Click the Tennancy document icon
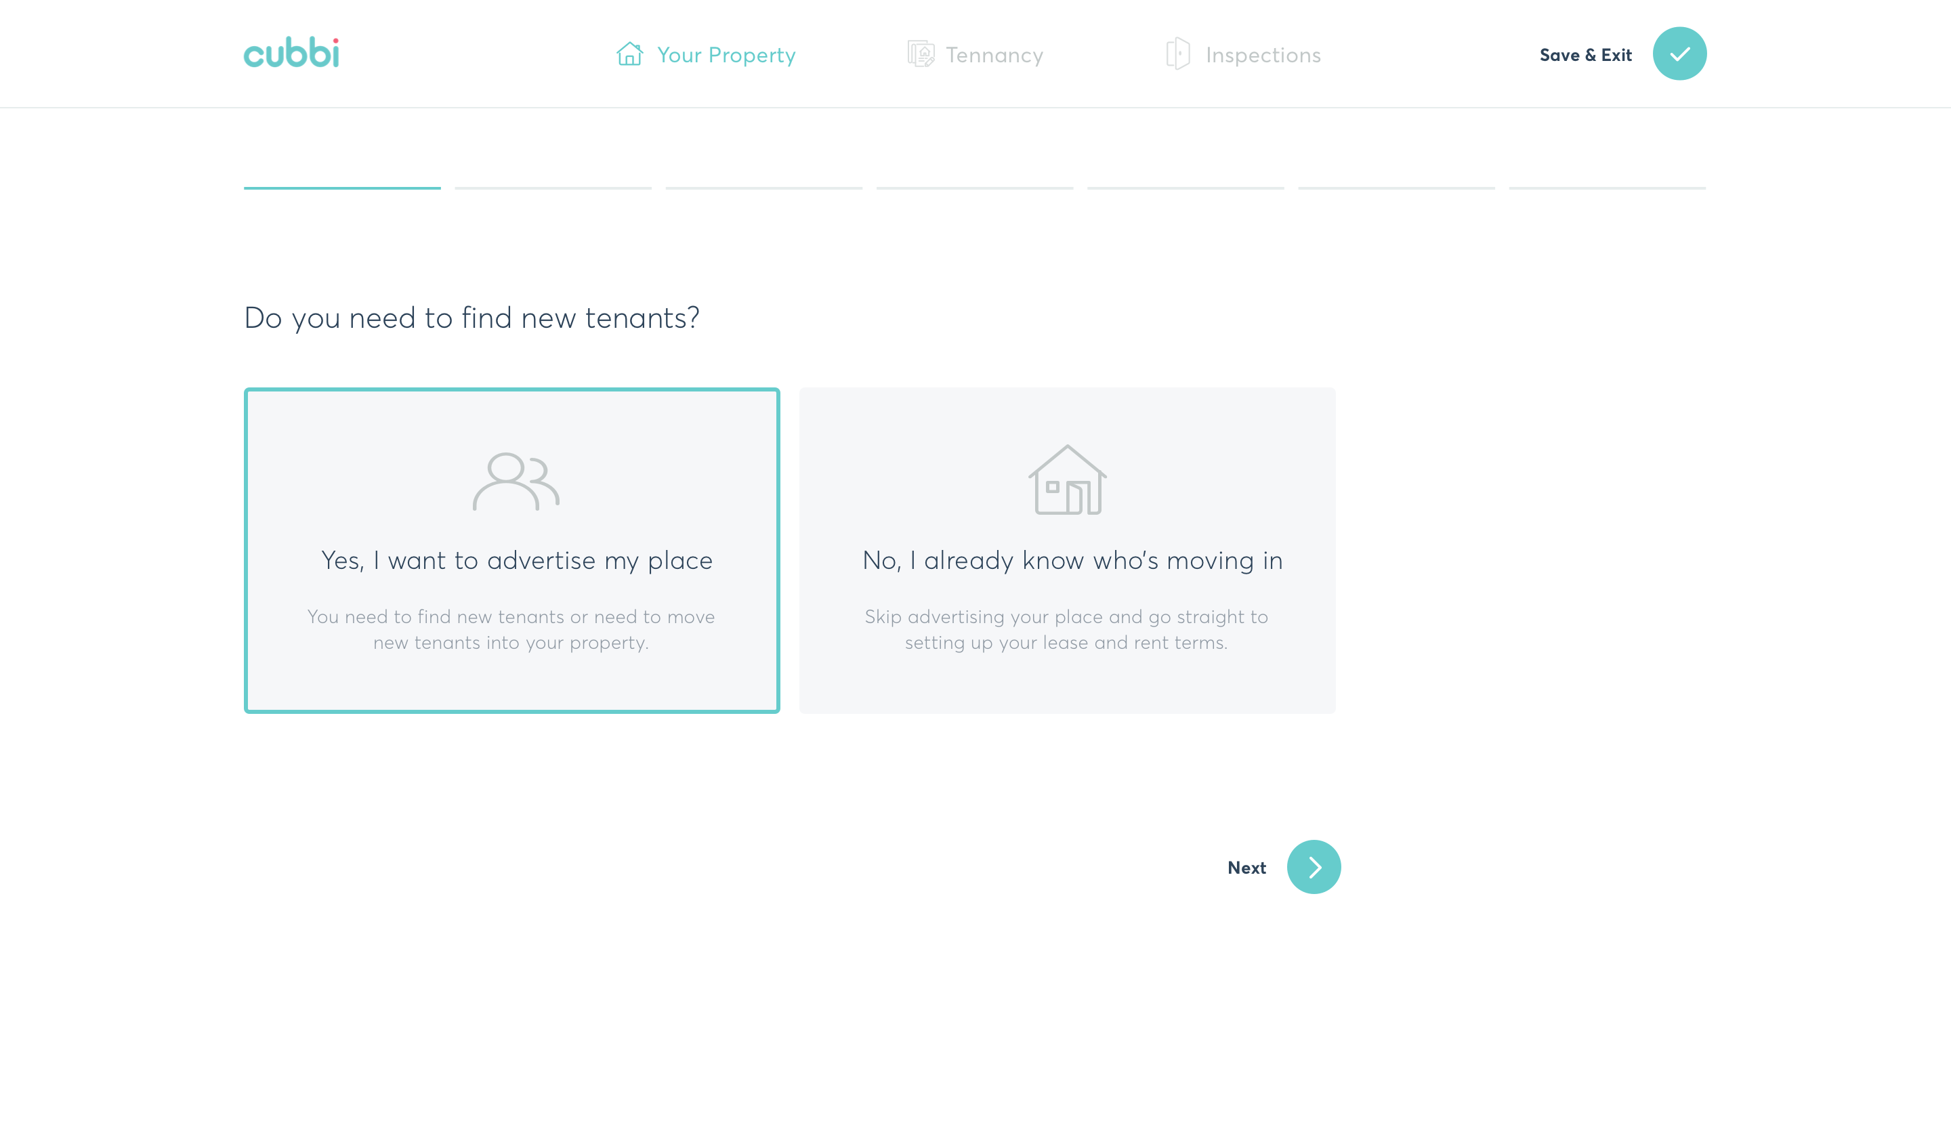Image resolution: width=1951 pixels, height=1146 pixels. click(x=921, y=54)
